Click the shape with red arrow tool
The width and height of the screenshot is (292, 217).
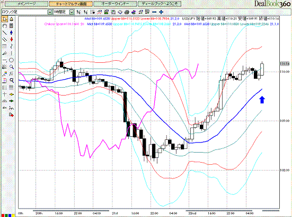click(x=12, y=115)
